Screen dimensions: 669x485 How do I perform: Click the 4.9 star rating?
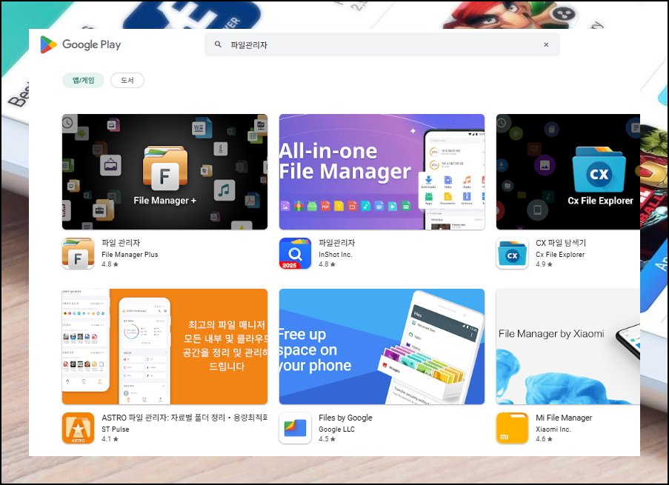pyautogui.click(x=544, y=264)
